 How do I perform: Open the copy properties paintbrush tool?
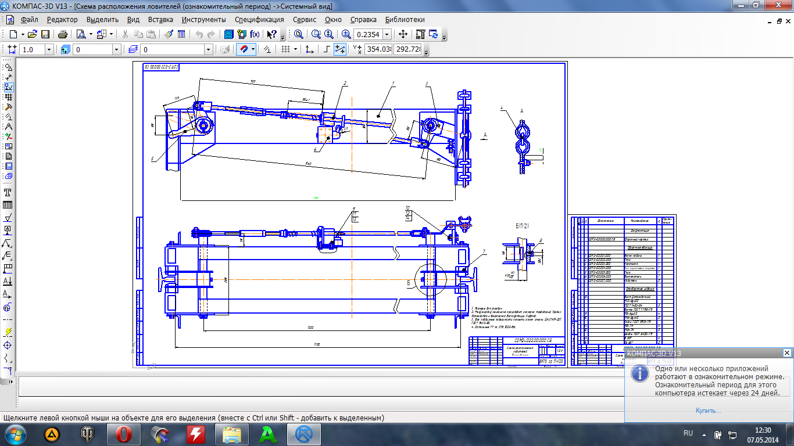click(x=169, y=34)
